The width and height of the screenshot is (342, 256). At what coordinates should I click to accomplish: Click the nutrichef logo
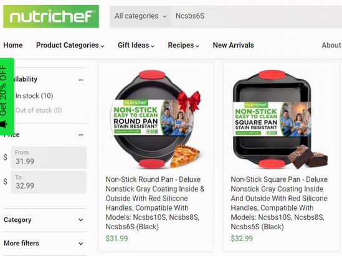[x=51, y=16]
